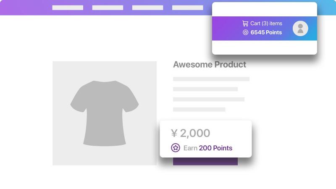
Task: Open the second header navigation item
Action: point(108,8)
